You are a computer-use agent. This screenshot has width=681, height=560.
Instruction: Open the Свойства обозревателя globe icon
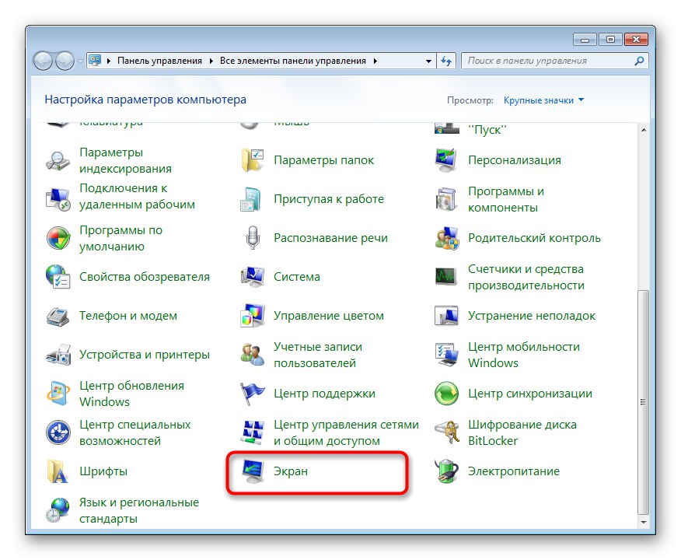[58, 277]
